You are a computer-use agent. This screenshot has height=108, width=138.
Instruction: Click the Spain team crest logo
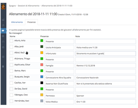click(x=3, y=7)
